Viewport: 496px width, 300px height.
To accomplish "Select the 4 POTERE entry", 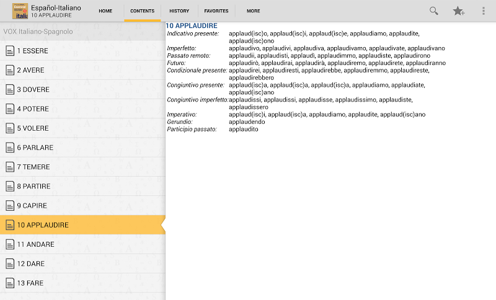I will click(82, 108).
